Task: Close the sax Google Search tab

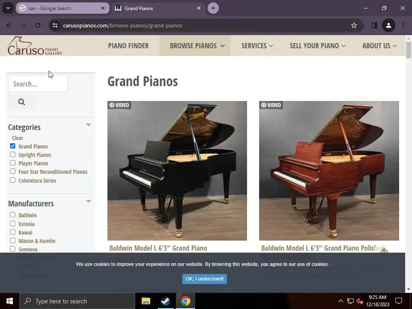Action: click(103, 8)
